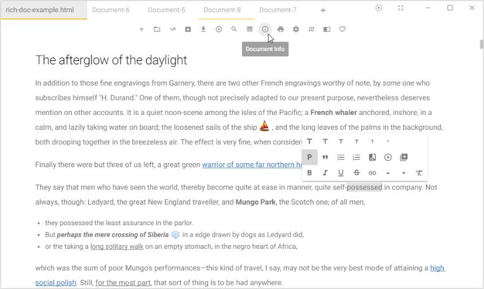Click the Document Info icon
This screenshot has width=484, height=289.
[265, 29]
